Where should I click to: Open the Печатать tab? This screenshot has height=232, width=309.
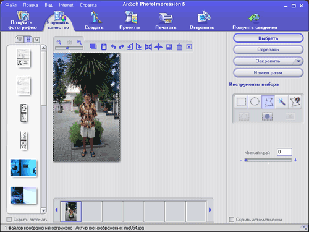click(166, 20)
